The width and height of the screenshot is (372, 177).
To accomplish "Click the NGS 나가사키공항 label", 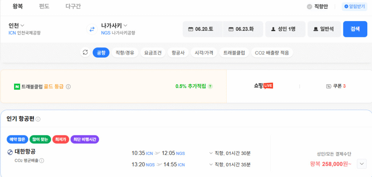I will point(118,33).
